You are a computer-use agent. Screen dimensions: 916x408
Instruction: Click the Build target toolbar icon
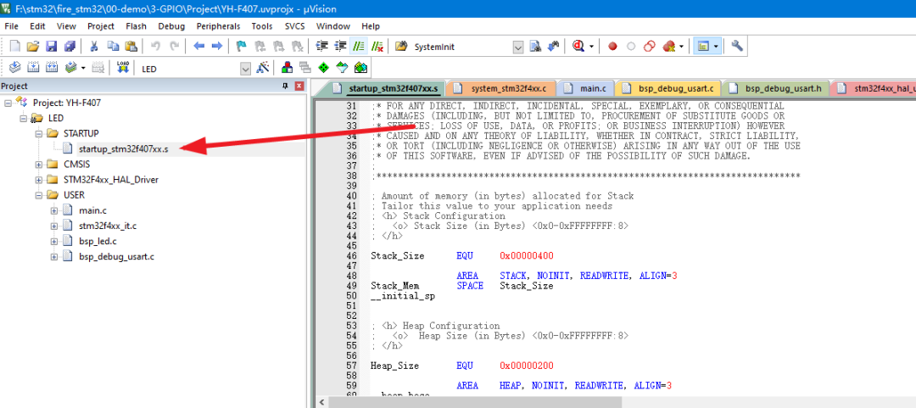[x=33, y=68]
